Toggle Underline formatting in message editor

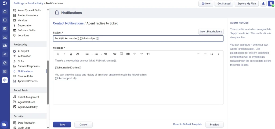(x=71, y=54)
